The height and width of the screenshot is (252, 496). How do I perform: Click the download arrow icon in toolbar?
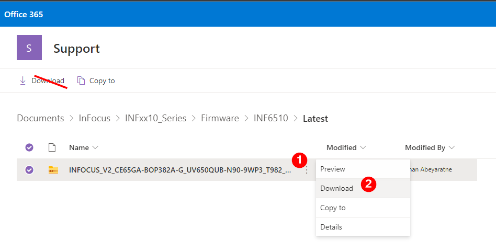coord(22,81)
